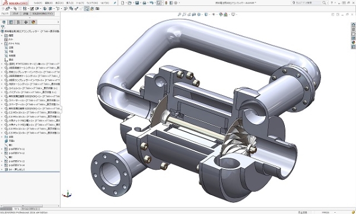356x214 pixels.
Task: Click the New document icon
Action: [123, 3]
